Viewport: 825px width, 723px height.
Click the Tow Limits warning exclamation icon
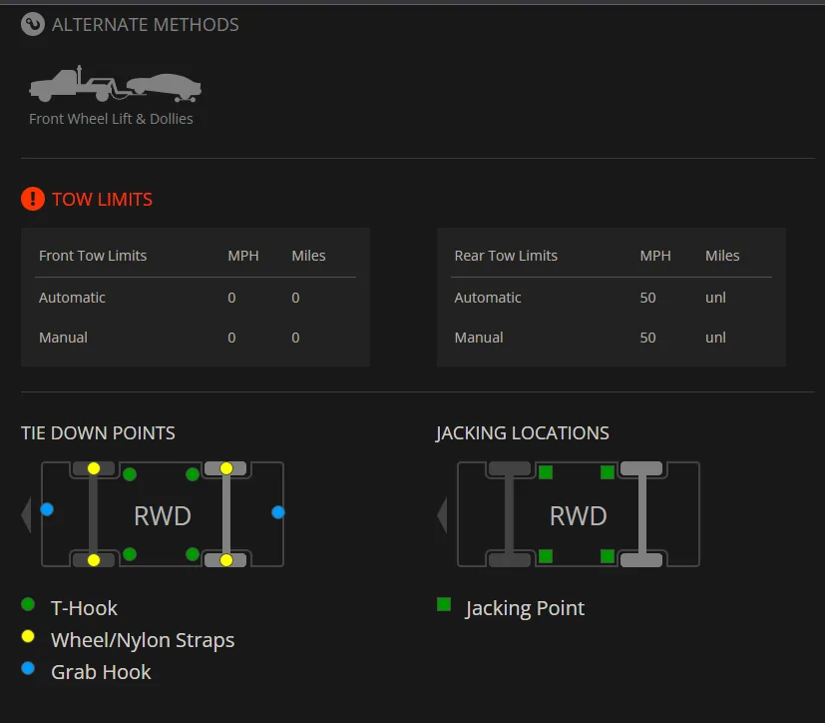33,199
